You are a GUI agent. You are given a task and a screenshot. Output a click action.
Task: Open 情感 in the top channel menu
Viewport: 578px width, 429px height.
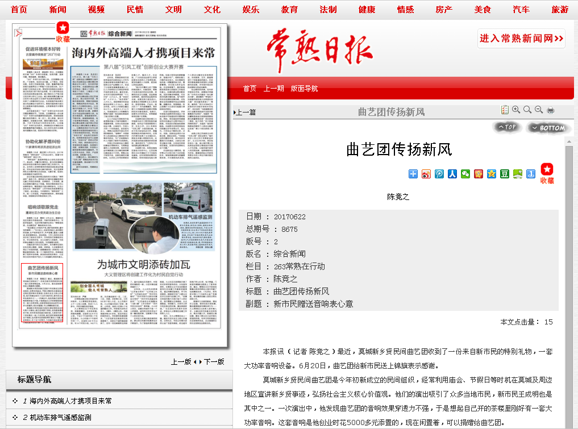pos(405,10)
